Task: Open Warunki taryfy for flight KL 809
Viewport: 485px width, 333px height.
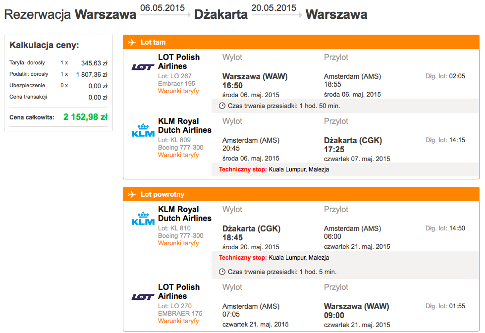Action: pos(178,155)
